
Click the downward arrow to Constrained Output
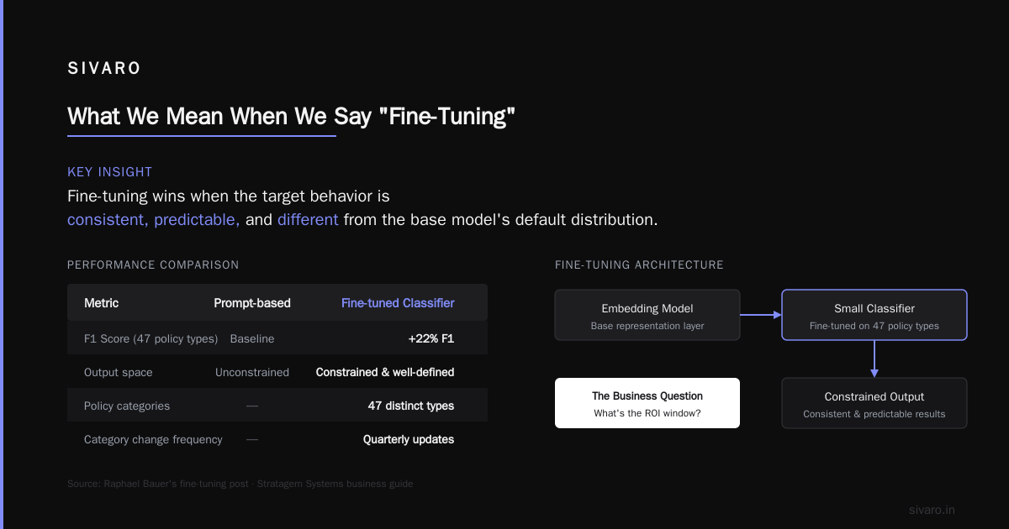[x=874, y=359]
